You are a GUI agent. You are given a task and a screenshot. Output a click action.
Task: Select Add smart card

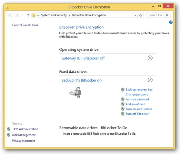click(x=135, y=104)
